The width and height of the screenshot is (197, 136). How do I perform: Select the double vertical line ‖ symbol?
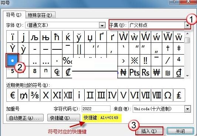[x=79, y=48]
